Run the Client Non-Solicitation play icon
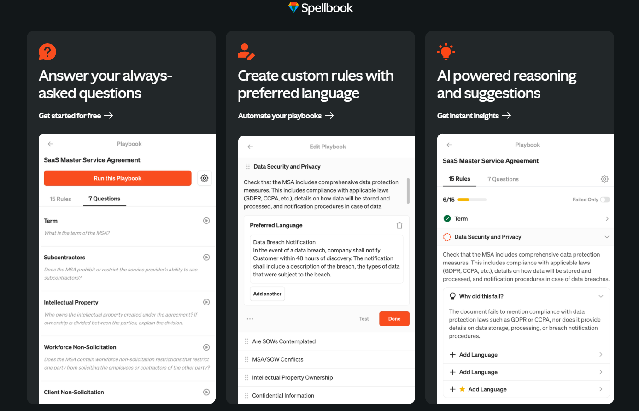The width and height of the screenshot is (639, 411). [x=206, y=392]
